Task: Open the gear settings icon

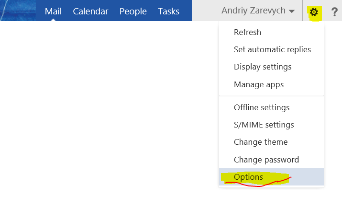Action: [314, 12]
